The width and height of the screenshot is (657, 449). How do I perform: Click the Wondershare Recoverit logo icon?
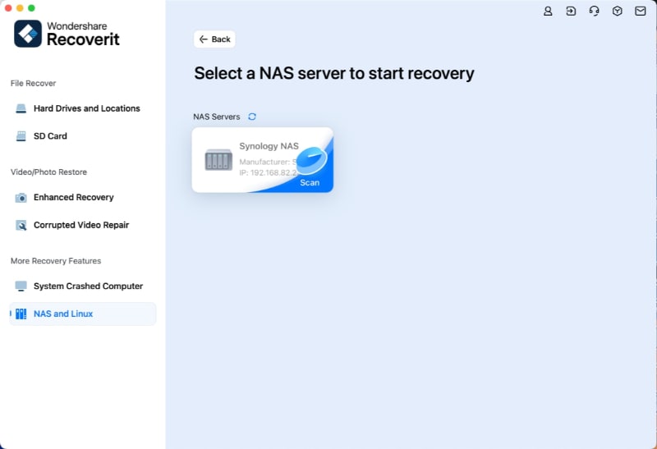coord(28,34)
